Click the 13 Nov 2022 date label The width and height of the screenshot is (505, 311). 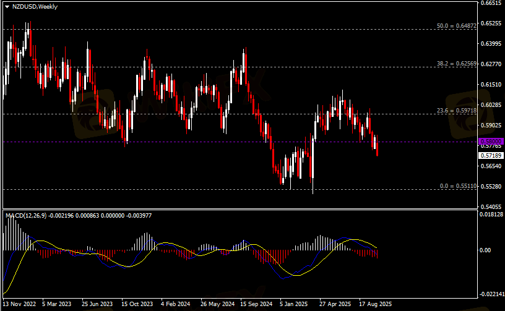pos(20,305)
